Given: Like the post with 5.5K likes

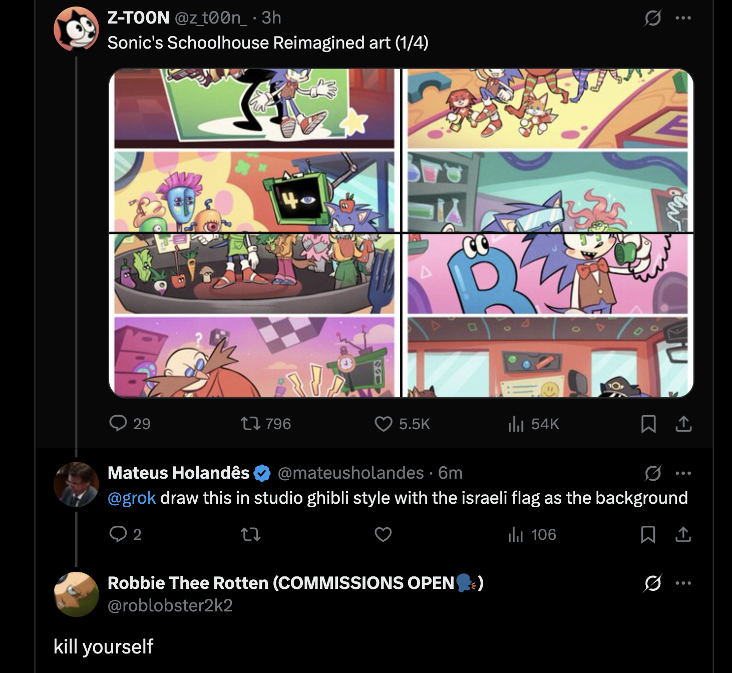Looking at the screenshot, I should [384, 424].
